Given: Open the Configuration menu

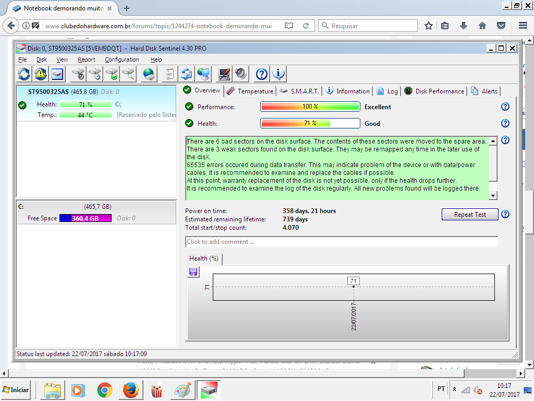Looking at the screenshot, I should tap(122, 60).
